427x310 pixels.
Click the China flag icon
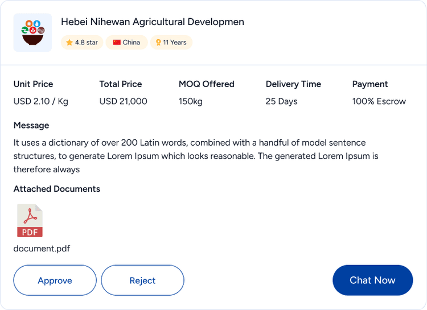(117, 43)
